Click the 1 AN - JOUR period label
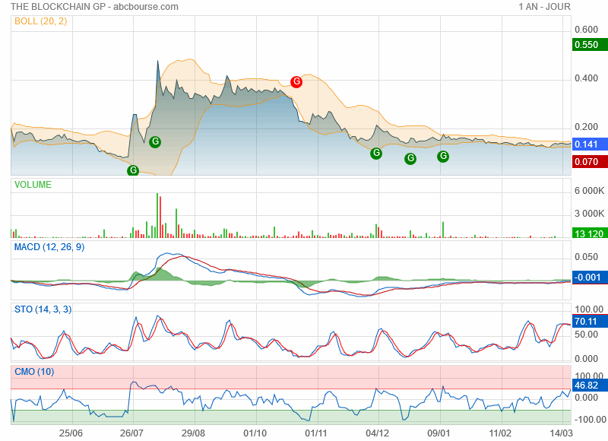This screenshot has height=441, width=608. pyautogui.click(x=545, y=7)
